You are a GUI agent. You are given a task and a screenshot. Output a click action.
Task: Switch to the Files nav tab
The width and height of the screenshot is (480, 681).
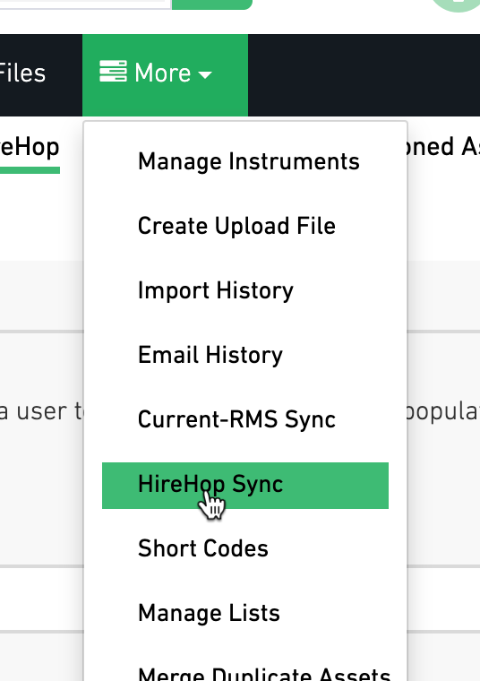tap(22, 73)
